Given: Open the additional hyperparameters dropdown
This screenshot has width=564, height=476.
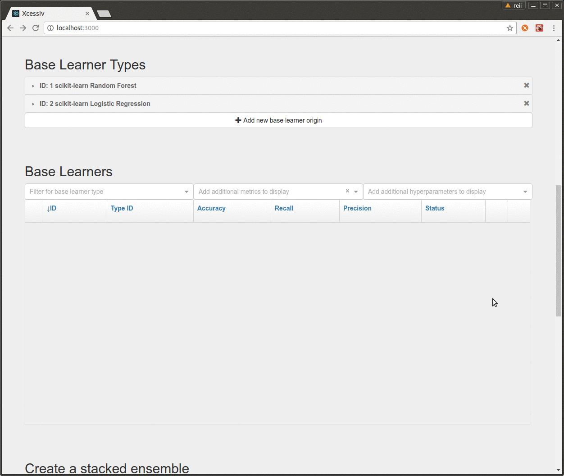Looking at the screenshot, I should click(x=525, y=191).
